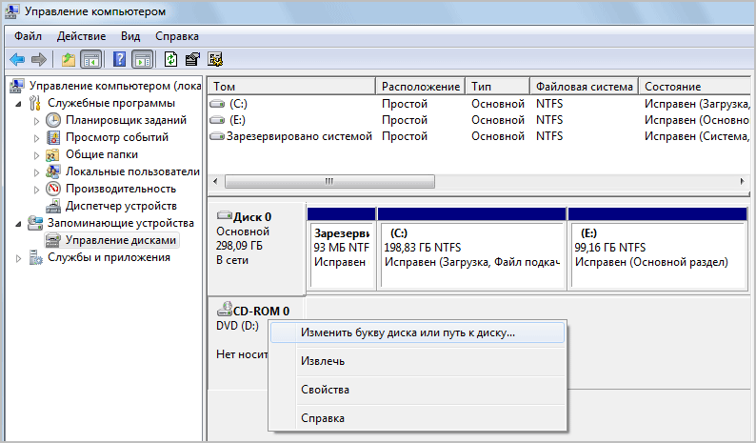The width and height of the screenshot is (756, 443).
Task: Sort by the Расположение column header
Action: 421,87
